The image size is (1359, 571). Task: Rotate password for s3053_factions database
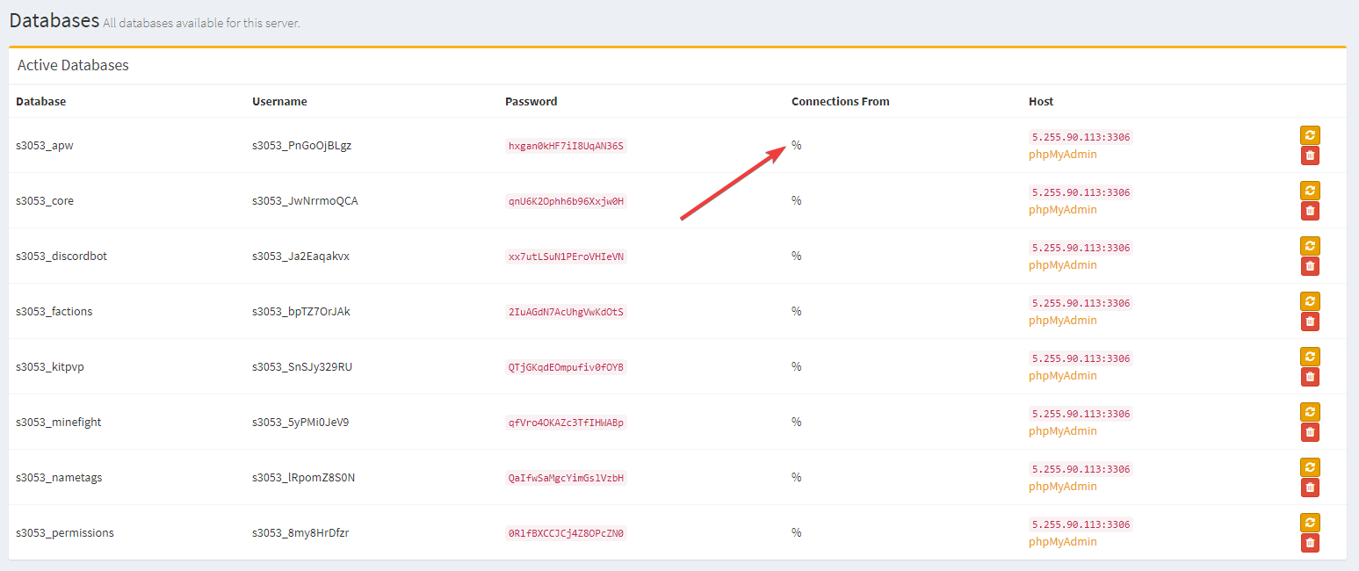[x=1310, y=301]
